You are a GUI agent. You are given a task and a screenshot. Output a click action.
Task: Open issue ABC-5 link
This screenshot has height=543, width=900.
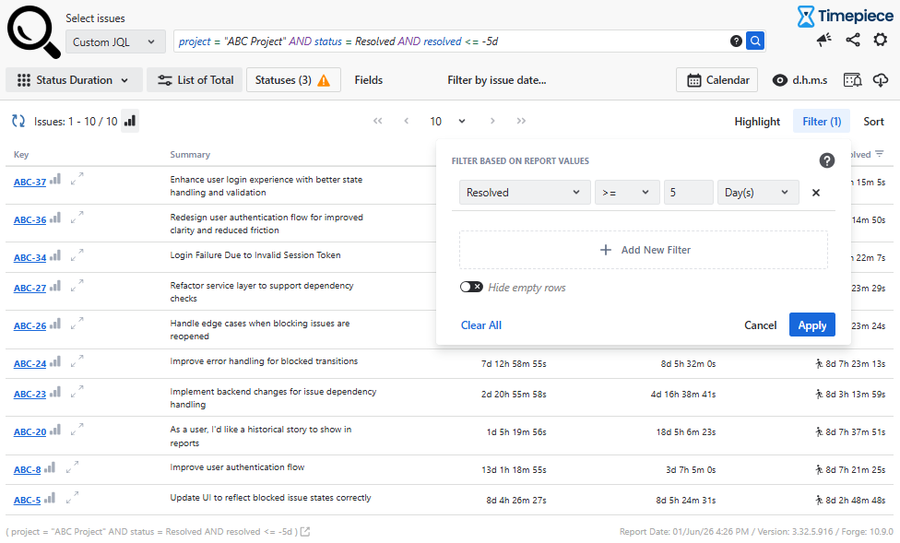27,501
